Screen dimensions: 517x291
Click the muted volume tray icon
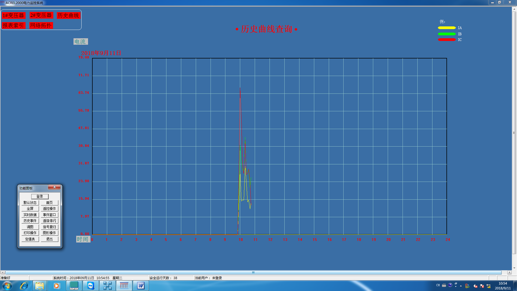[476, 286]
